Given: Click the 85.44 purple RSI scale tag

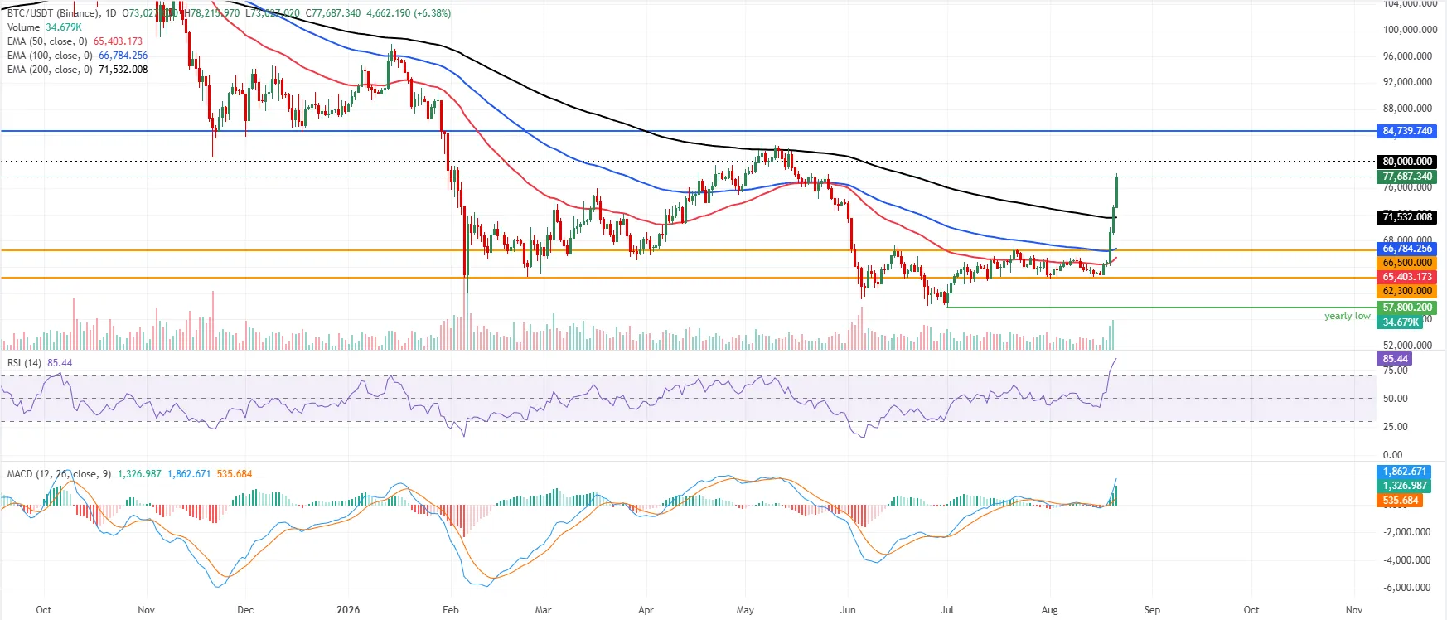Looking at the screenshot, I should point(1395,359).
